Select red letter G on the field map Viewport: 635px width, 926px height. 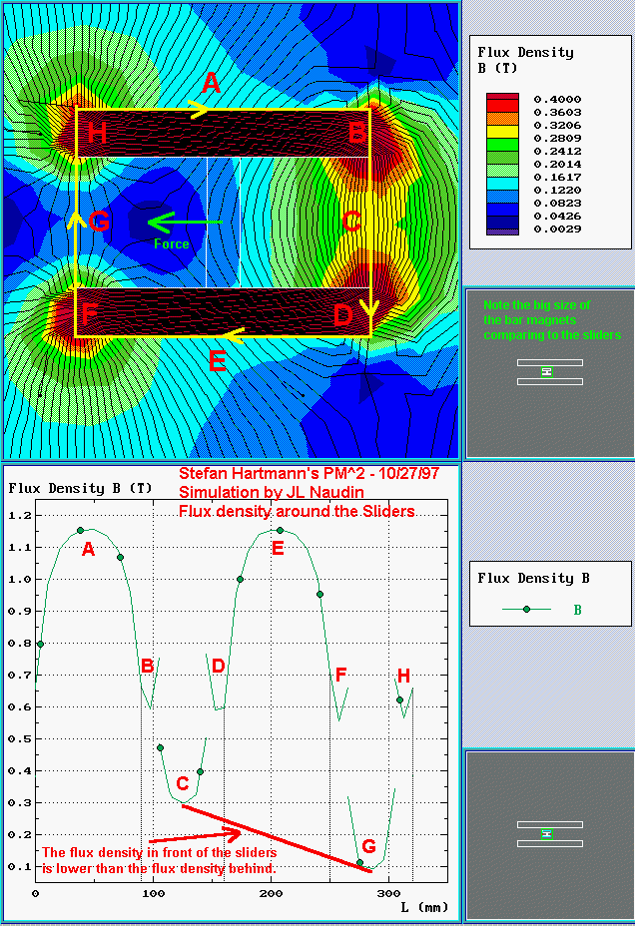pos(99,221)
